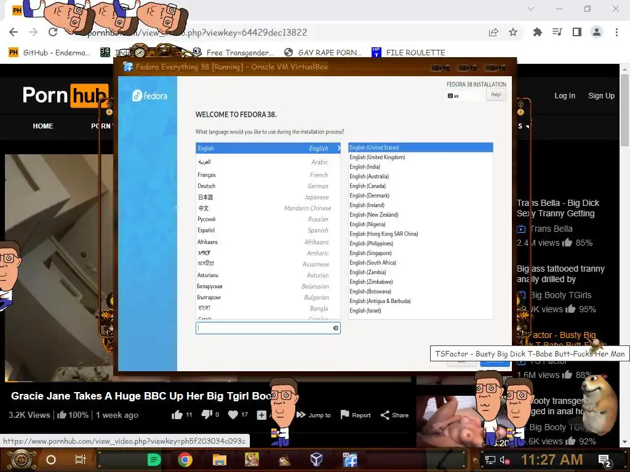Open Chrome extensions puzzle icon
This screenshot has height=472, width=630.
pos(538,32)
